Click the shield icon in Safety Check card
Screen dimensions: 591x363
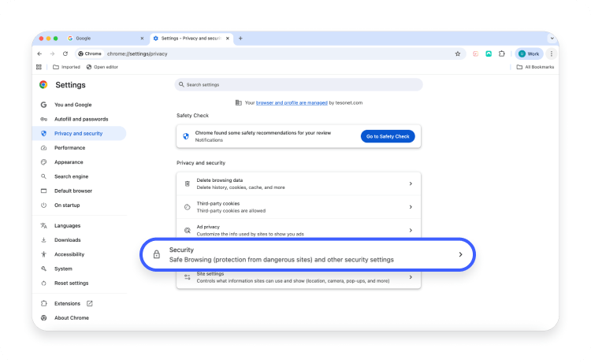point(186,136)
